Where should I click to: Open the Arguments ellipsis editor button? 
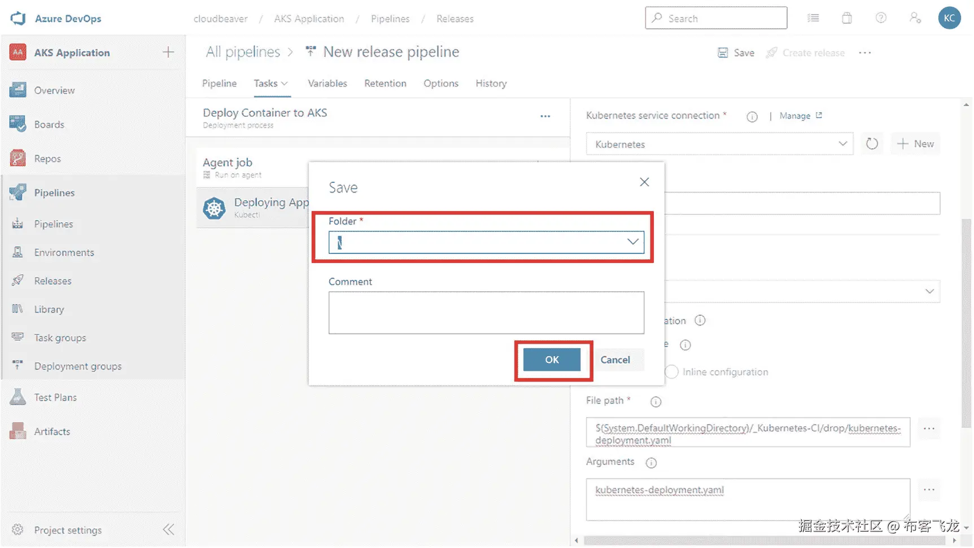pos(929,490)
